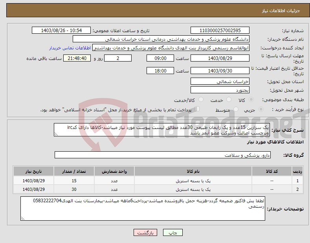Click the deadline time 09:00 field
This screenshot has height=243, width=310.
[160, 58]
